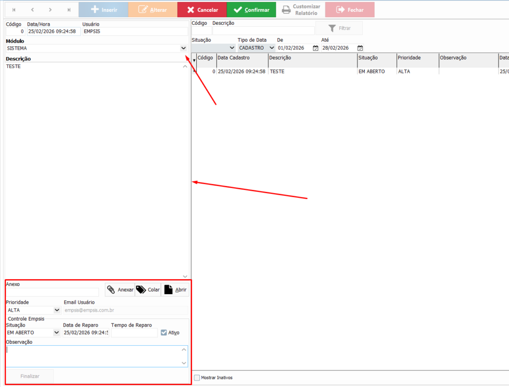The height and width of the screenshot is (387, 509).
Task: Jump to the last record arrow
Action: [69, 10]
